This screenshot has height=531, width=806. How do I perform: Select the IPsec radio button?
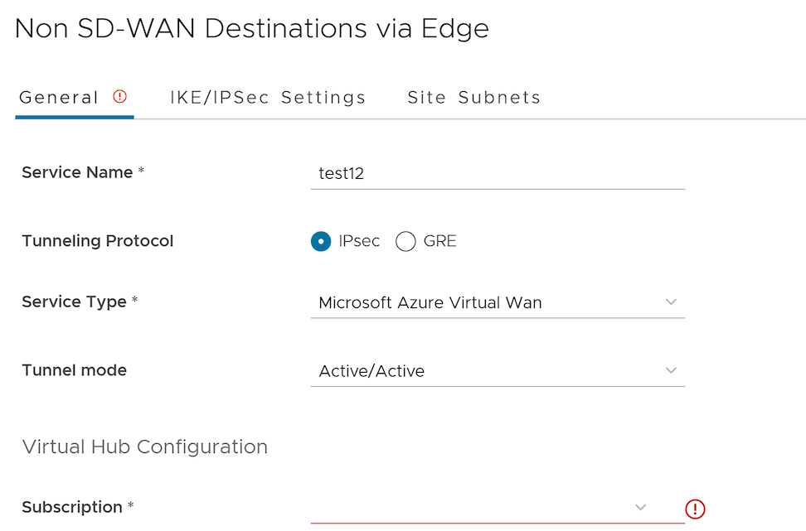click(x=321, y=241)
